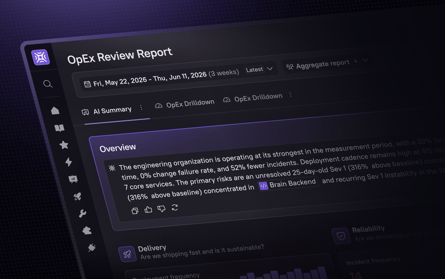Click the AI icon before overview text
445x279 pixels.
pyautogui.click(x=112, y=168)
